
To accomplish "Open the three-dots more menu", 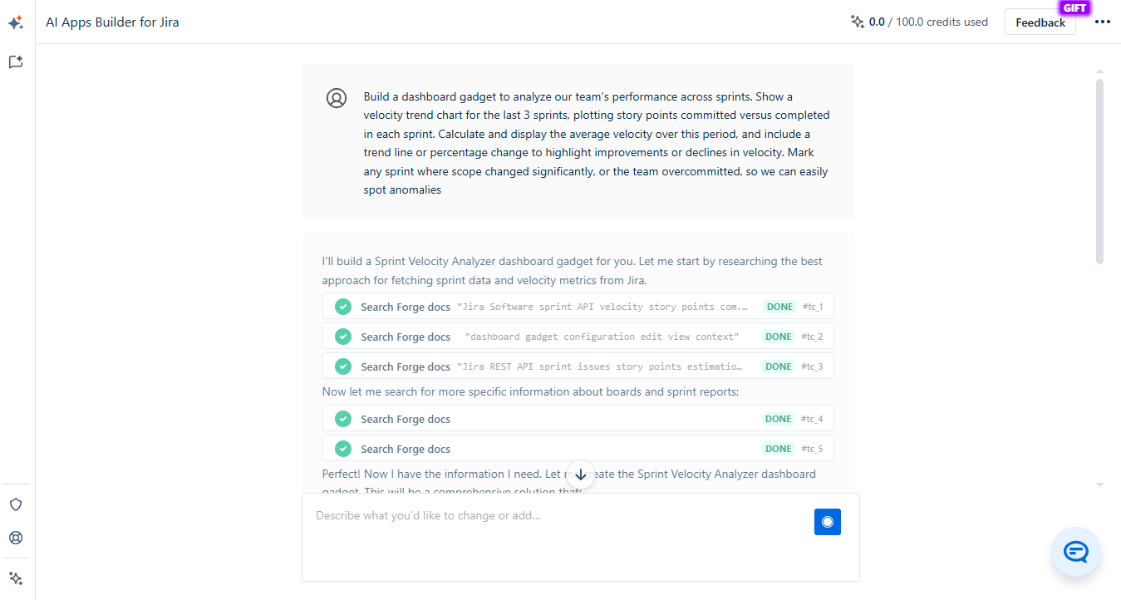I will tap(1102, 22).
